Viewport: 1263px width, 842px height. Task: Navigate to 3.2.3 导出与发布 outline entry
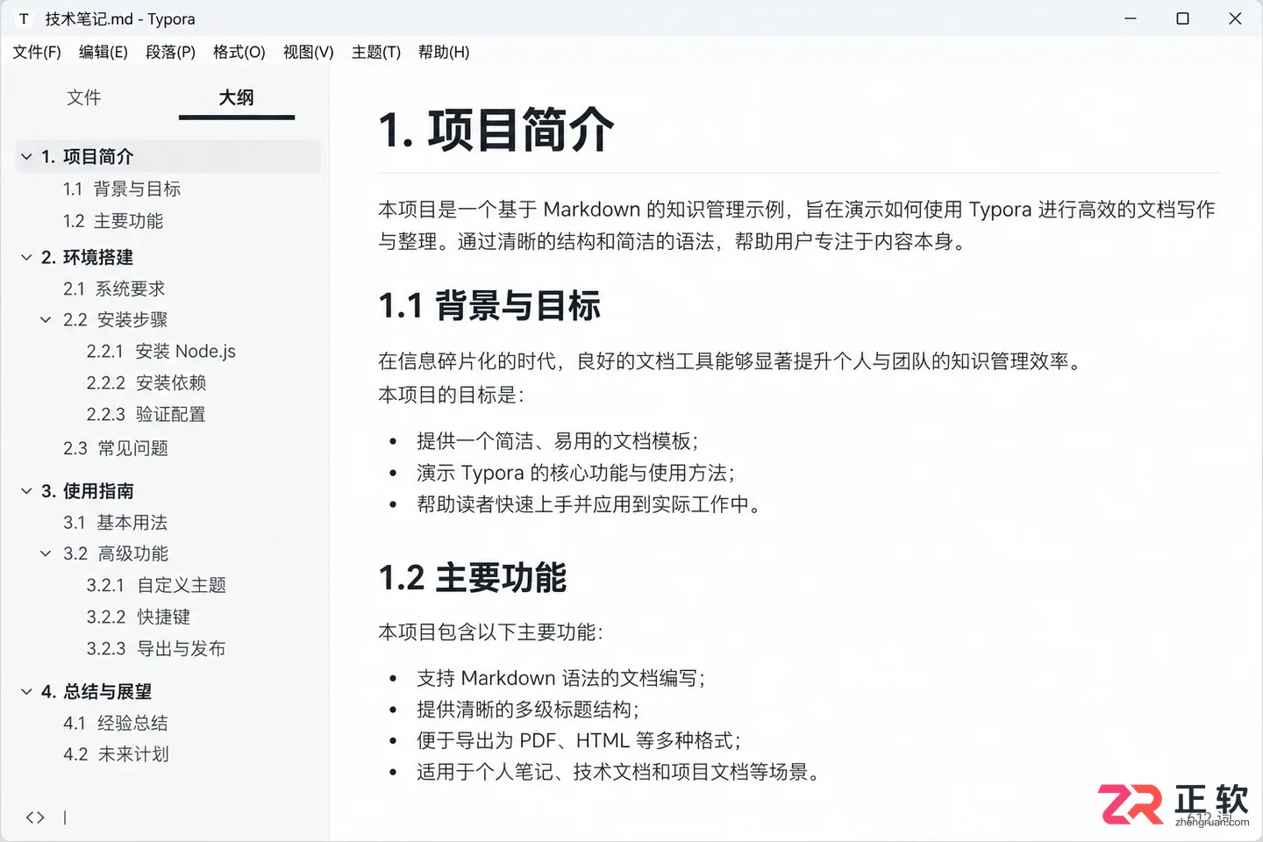(156, 648)
